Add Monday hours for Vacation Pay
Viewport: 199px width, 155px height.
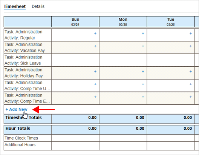pyautogui.click(x=143, y=46)
